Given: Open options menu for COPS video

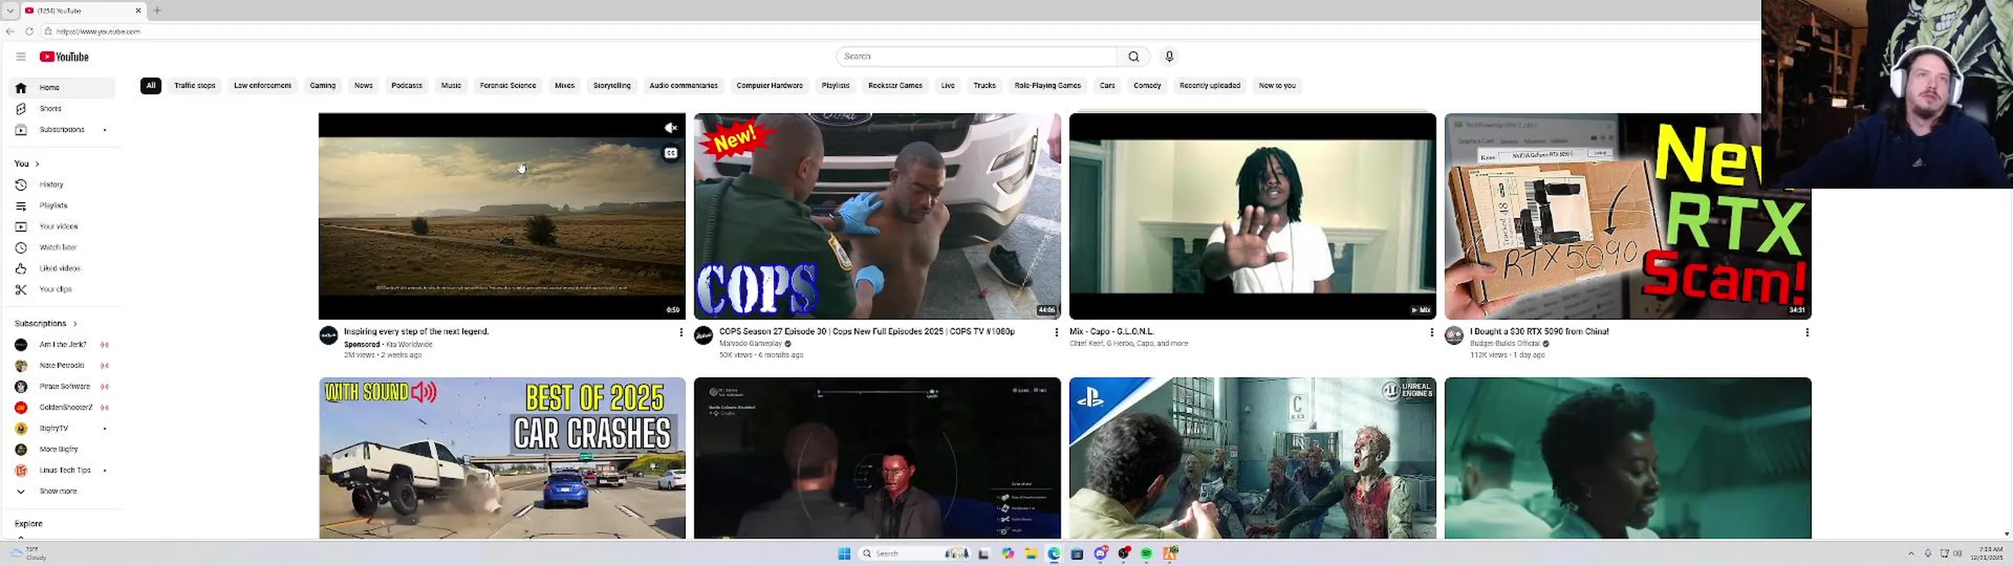Looking at the screenshot, I should point(1056,333).
